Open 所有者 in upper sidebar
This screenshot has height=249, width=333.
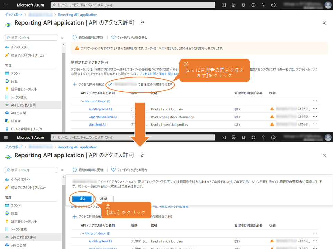click(16, 121)
